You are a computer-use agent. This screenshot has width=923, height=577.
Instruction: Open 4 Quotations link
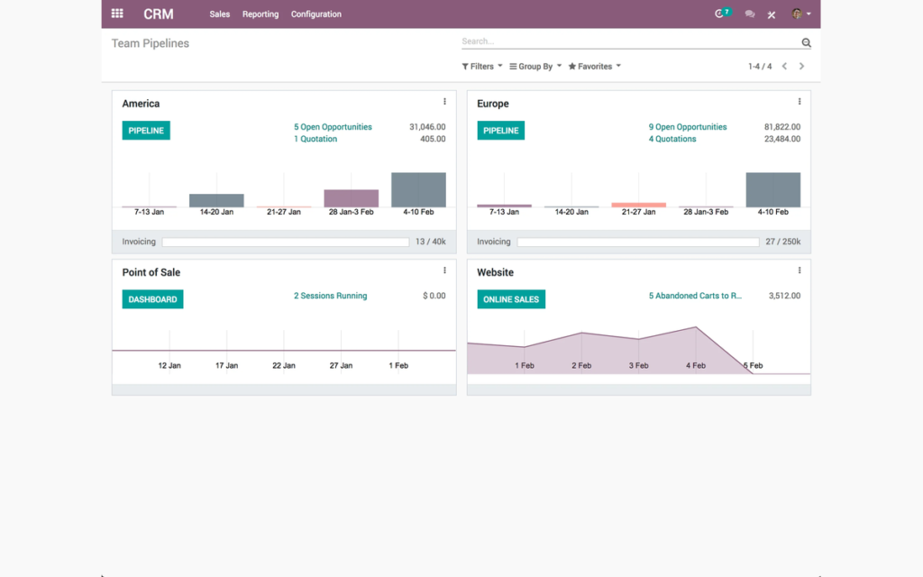672,139
